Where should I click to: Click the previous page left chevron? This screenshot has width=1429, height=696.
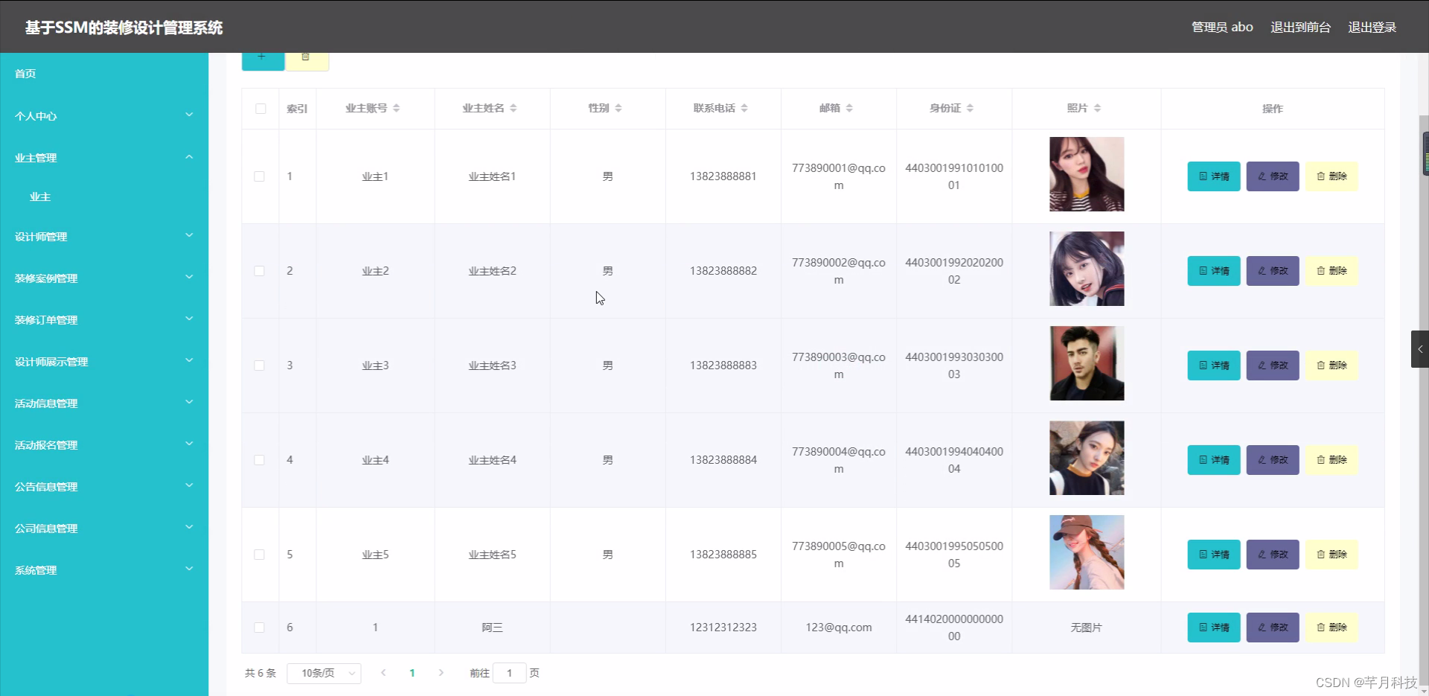pyautogui.click(x=383, y=672)
